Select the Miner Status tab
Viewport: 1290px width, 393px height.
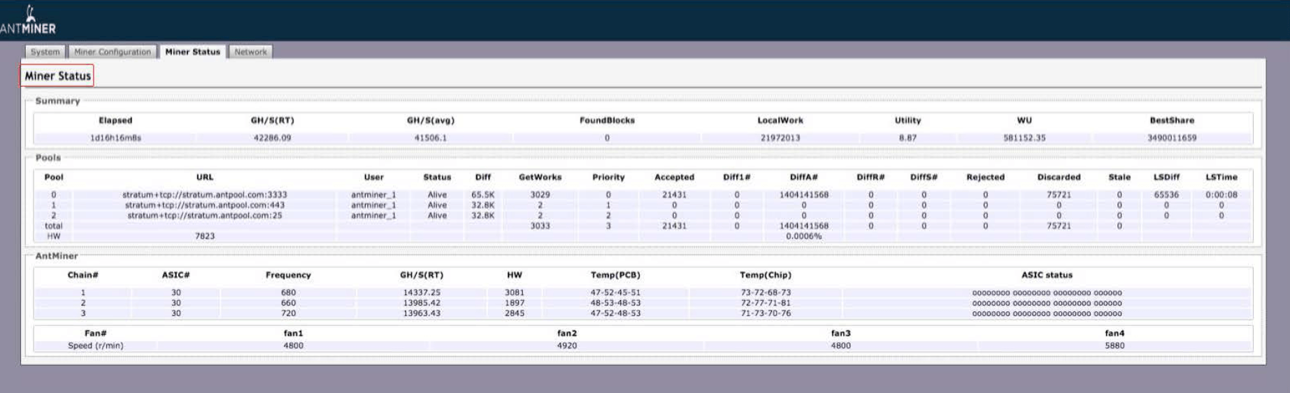192,52
